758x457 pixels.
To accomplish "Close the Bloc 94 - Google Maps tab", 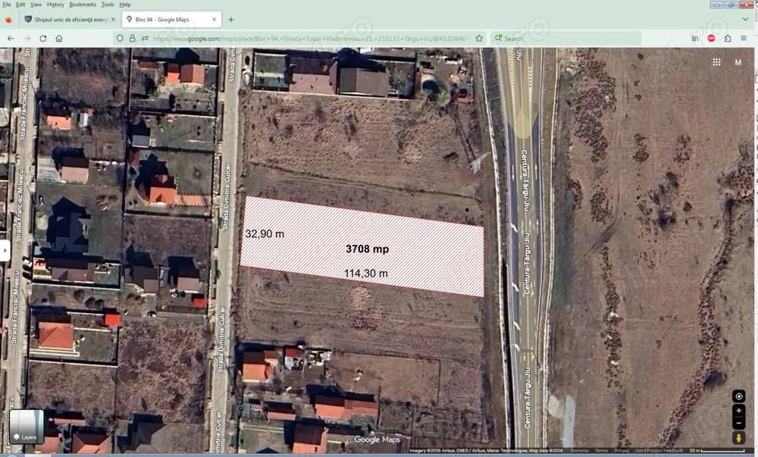I will tap(215, 19).
